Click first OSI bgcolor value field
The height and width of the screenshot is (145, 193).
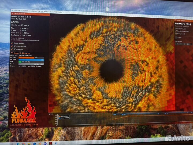click(177, 44)
